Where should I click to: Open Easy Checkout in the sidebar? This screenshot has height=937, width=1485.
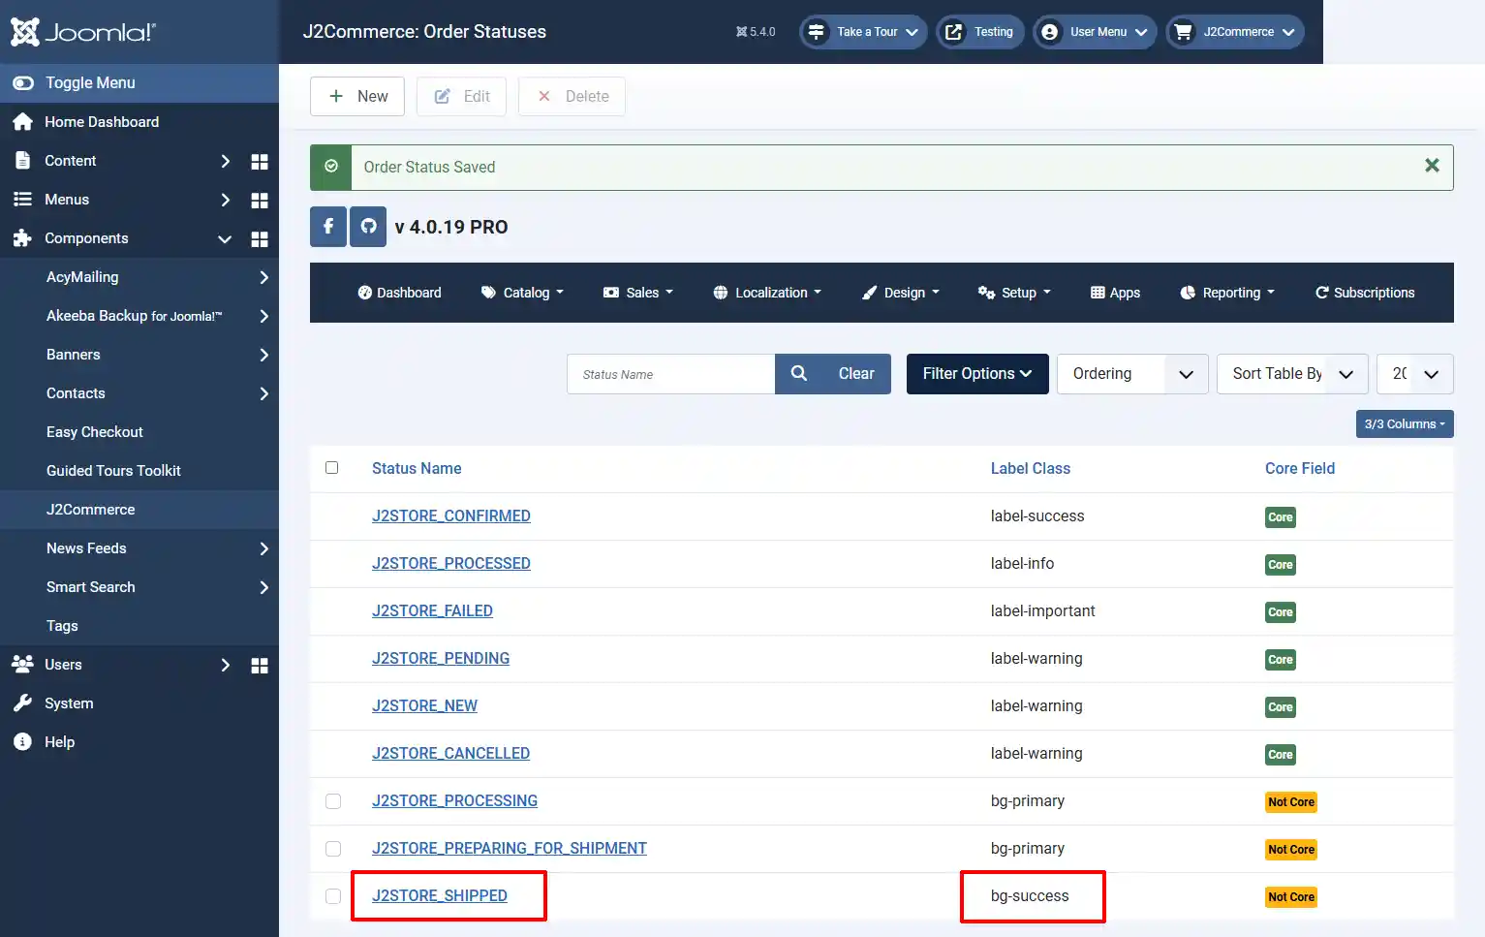95,432
